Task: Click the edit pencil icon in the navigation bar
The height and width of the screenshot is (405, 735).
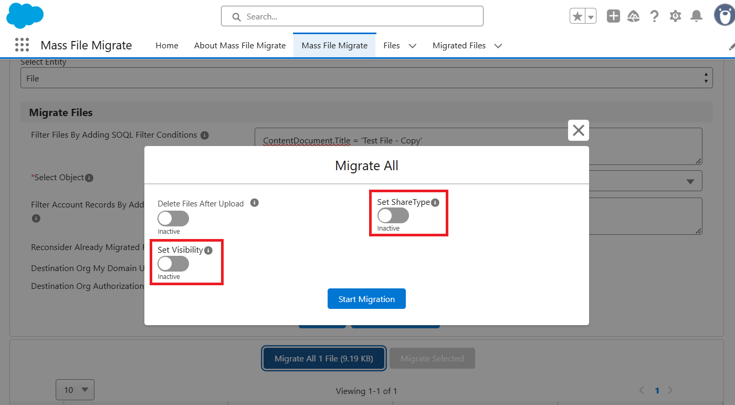Action: pos(732,46)
